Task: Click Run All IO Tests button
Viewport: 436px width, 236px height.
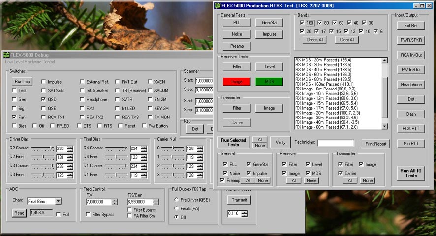Action: pyautogui.click(x=411, y=173)
